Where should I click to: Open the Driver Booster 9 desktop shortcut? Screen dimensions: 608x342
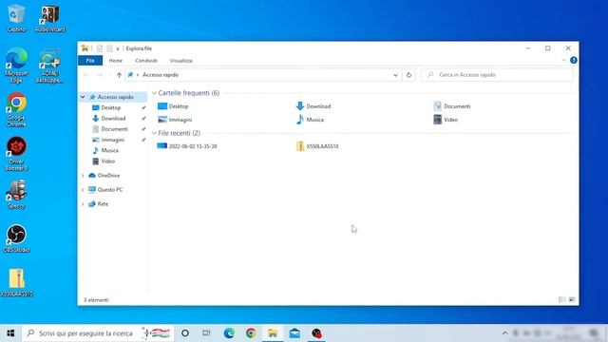(x=16, y=154)
